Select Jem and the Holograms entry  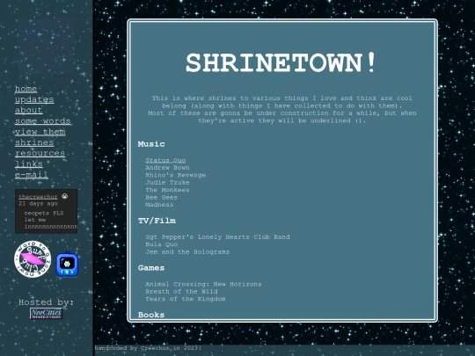[187, 251]
